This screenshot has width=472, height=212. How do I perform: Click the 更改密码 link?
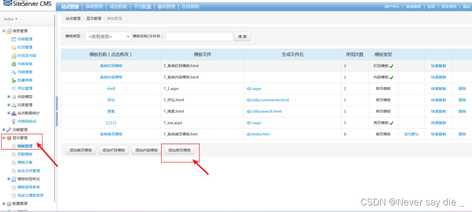pyautogui.click(x=449, y=7)
